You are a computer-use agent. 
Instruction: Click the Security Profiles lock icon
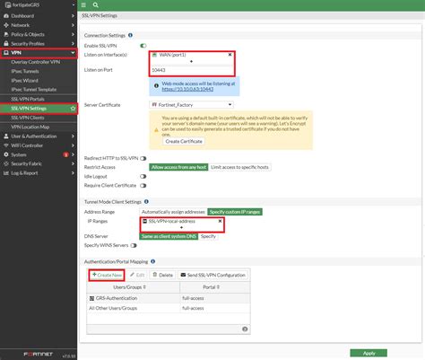click(6, 44)
